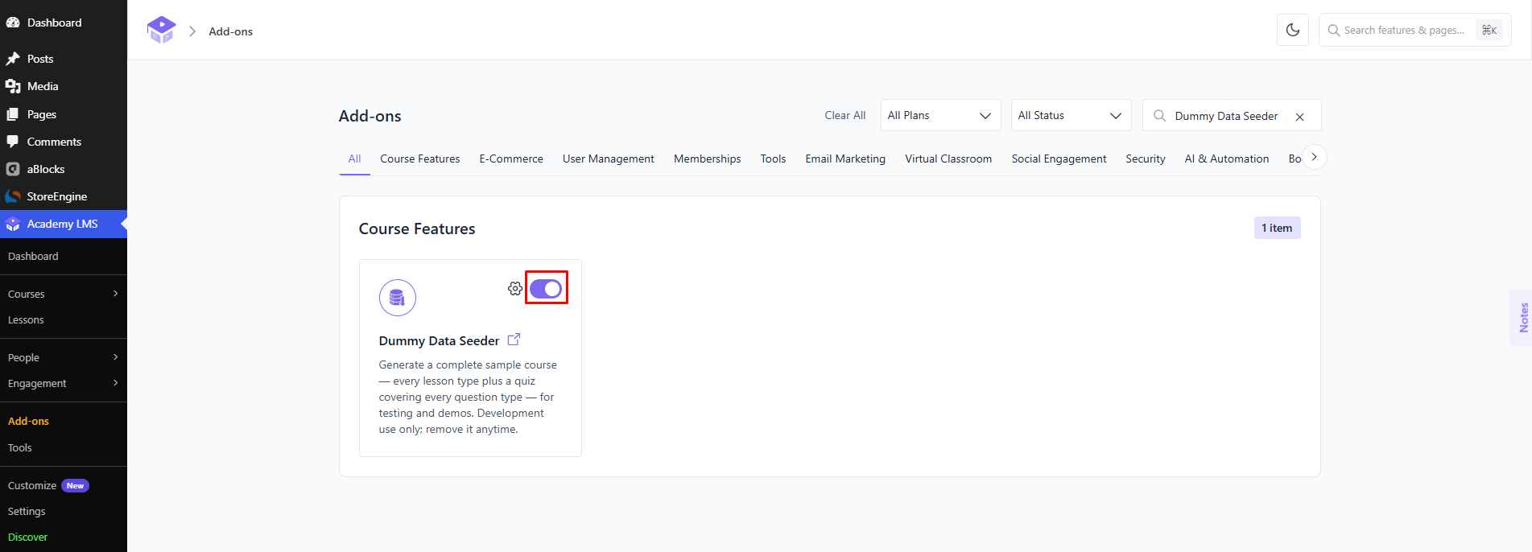Screen dimensions: 1532x552
Task: Open the All Status dropdown
Action: click(1071, 115)
